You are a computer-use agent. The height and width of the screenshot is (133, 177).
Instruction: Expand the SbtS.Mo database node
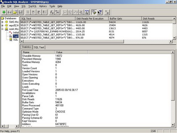tap(2, 22)
